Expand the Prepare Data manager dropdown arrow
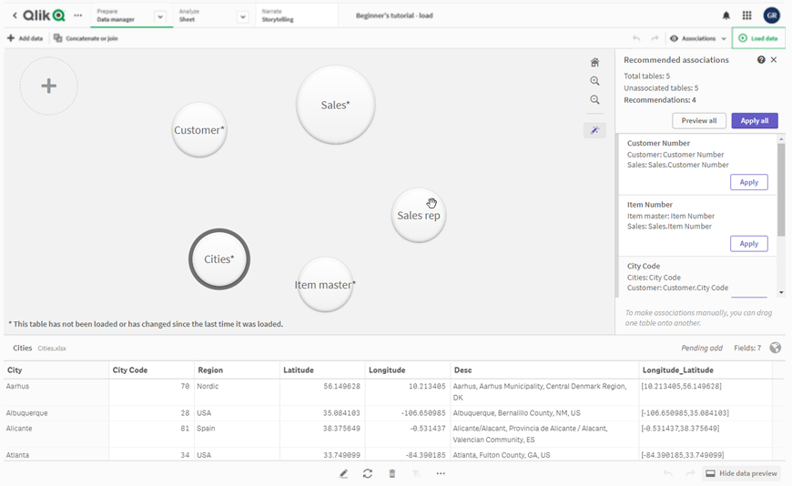 (160, 16)
